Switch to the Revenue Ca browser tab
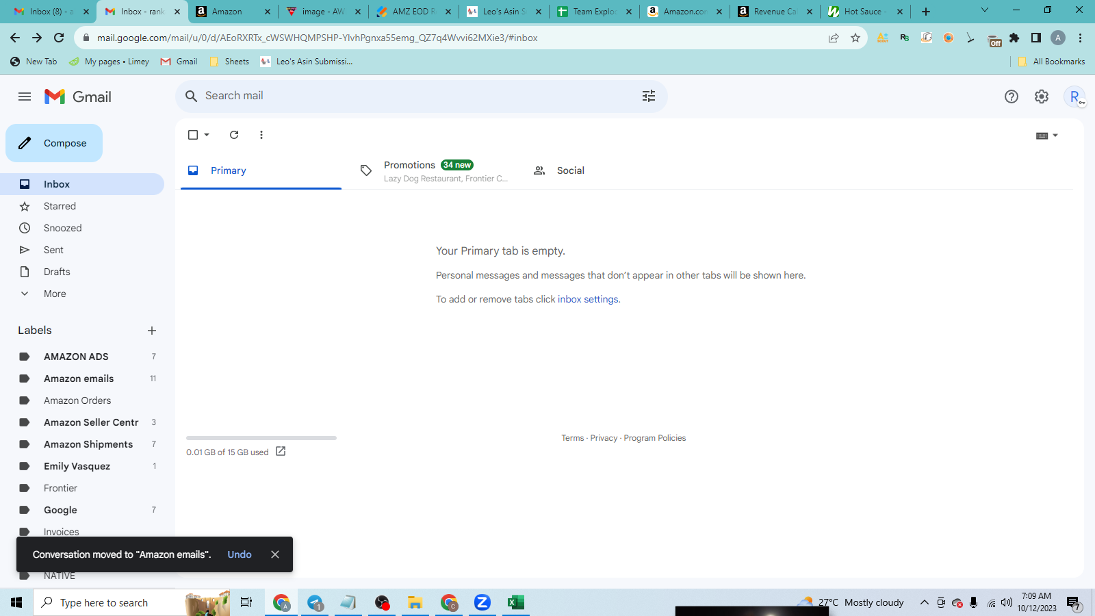Screen dimensions: 1095x616 pyautogui.click(x=775, y=12)
